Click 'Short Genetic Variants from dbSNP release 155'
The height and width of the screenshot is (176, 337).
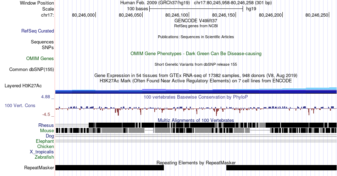196,64
